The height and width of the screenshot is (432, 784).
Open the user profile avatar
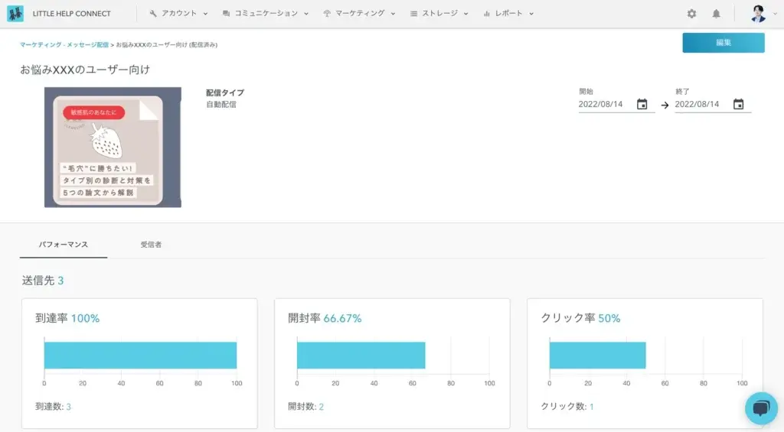758,14
